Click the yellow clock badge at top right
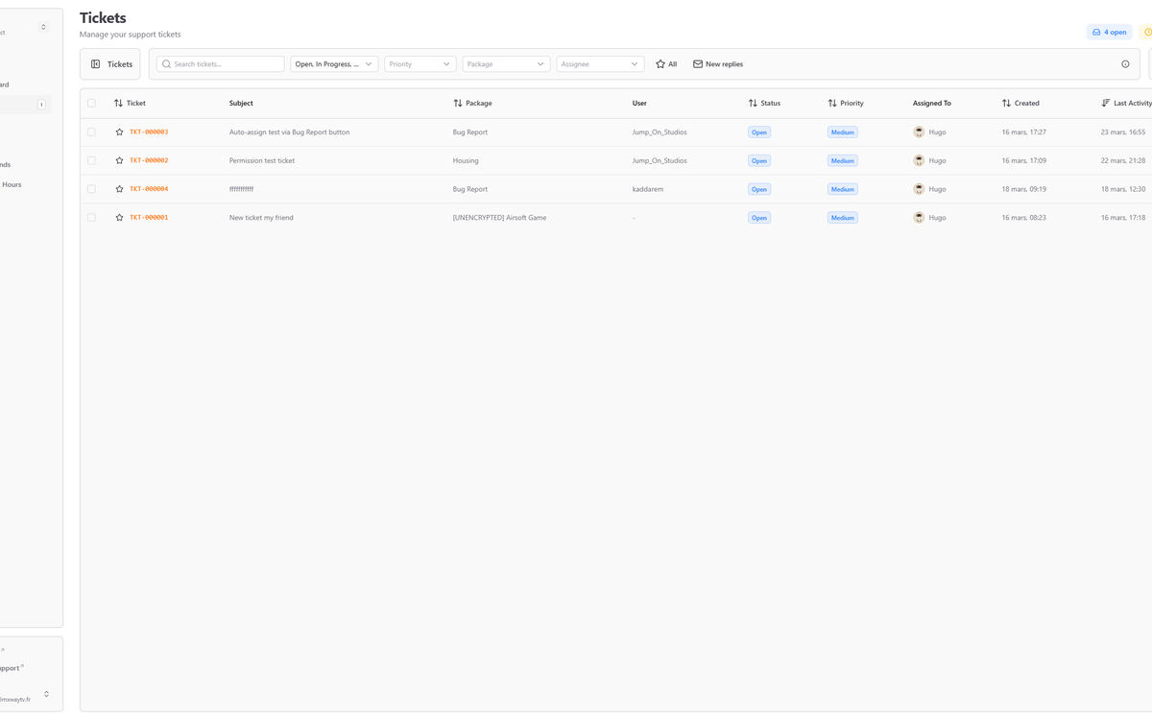 (1146, 32)
